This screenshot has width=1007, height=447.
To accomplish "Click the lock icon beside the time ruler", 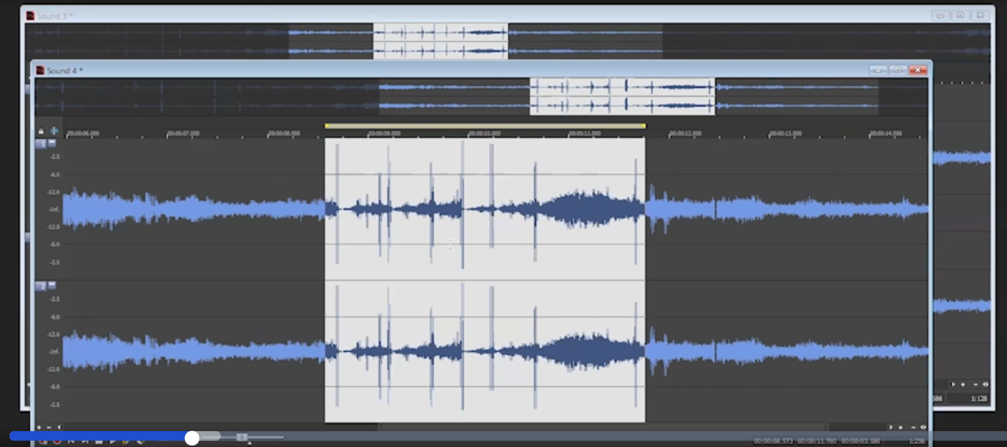I will tap(41, 132).
